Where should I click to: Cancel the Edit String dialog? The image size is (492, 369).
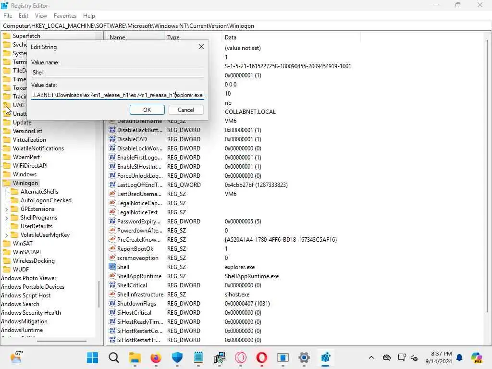[x=186, y=110]
